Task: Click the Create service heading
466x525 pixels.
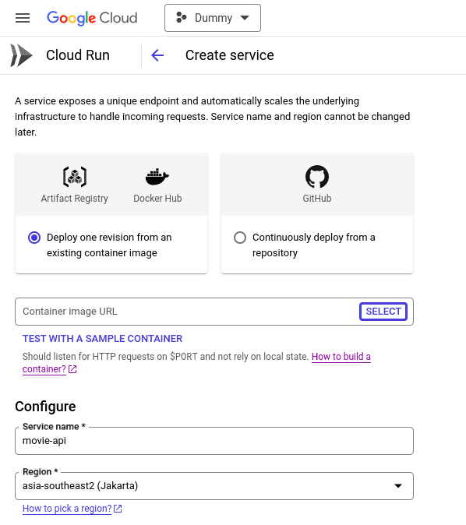Action: tap(229, 55)
